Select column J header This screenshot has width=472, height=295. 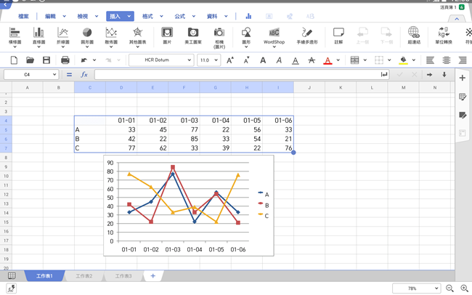[x=309, y=87]
